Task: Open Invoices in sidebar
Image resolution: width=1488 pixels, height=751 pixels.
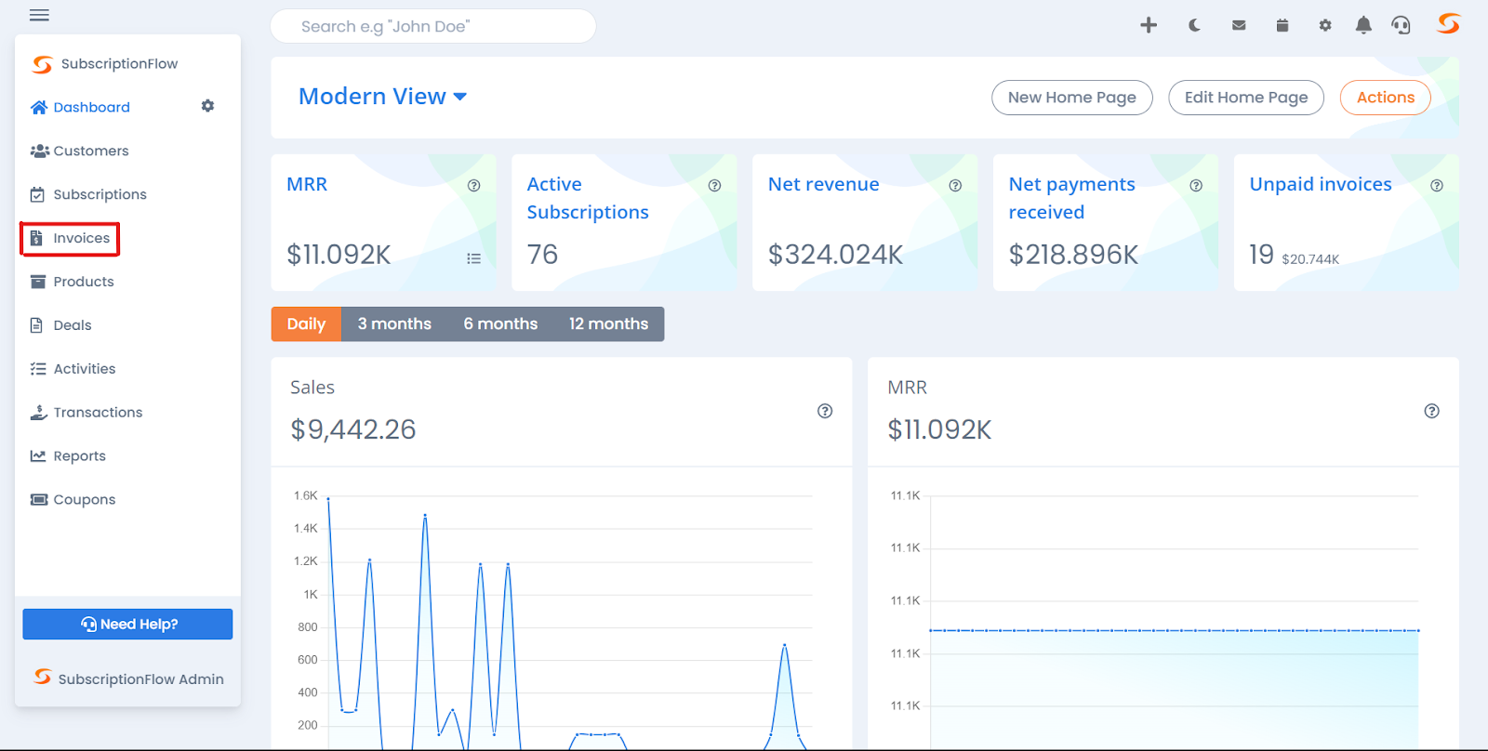Action: [x=70, y=238]
